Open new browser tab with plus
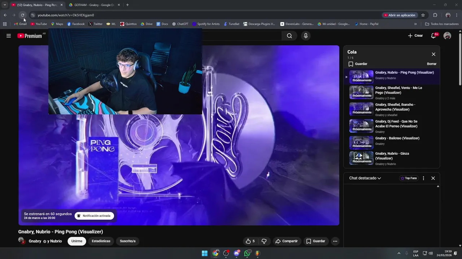Viewport: 462px width, 259px height. (x=127, y=5)
